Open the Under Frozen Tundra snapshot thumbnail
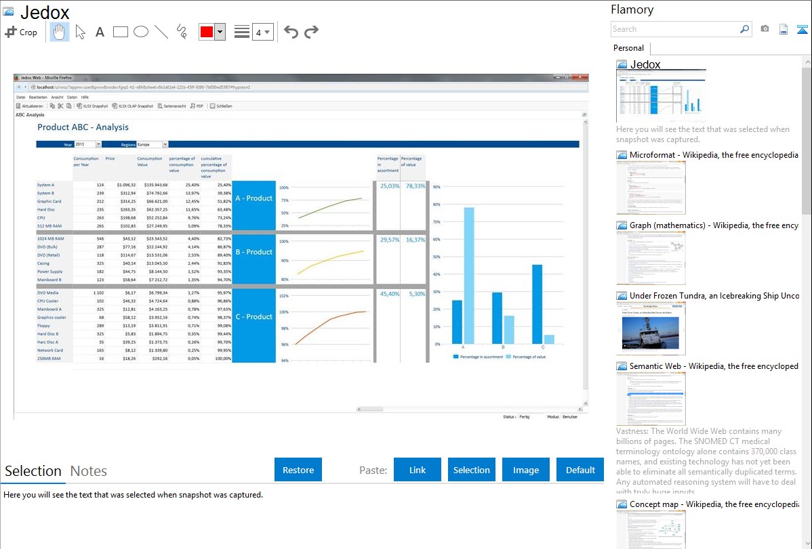 (651, 328)
